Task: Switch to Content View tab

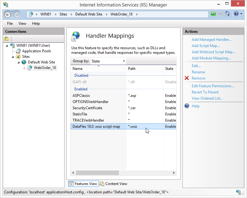Action: click(113, 184)
